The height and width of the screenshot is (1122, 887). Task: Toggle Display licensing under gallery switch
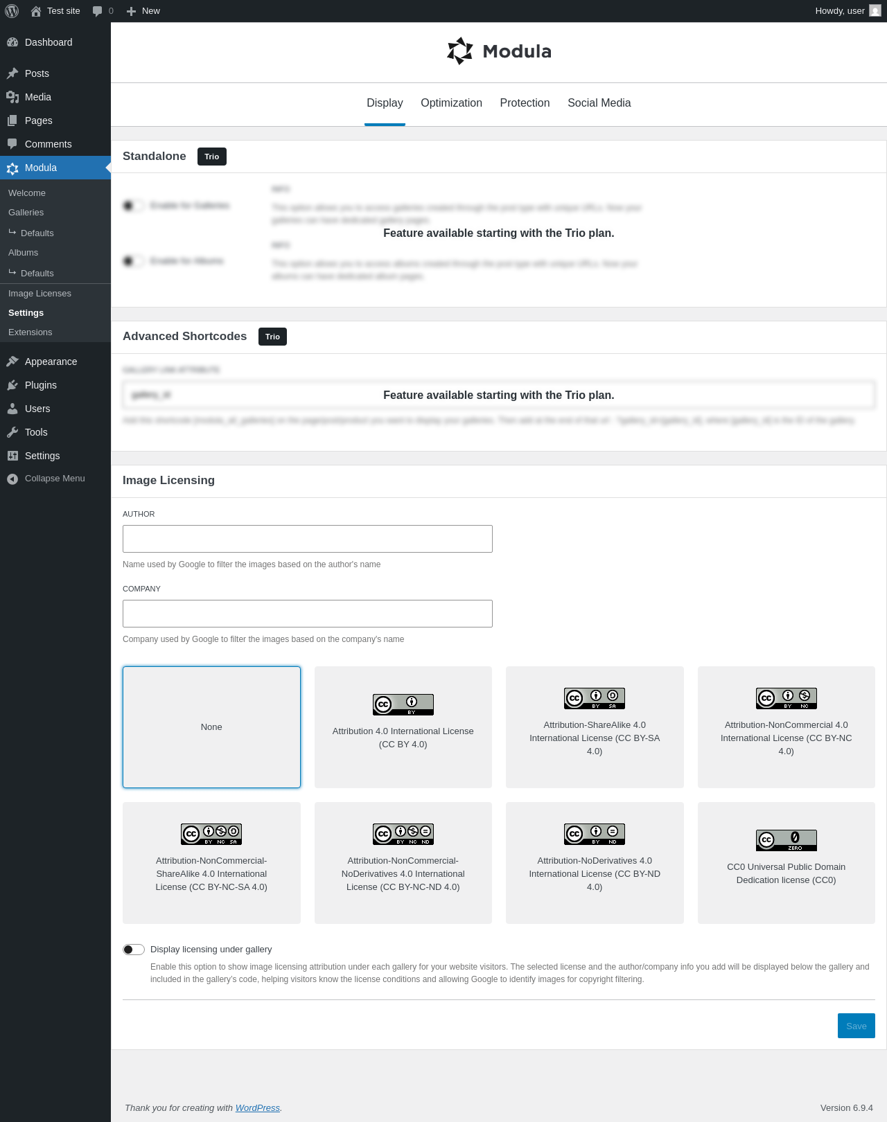click(x=134, y=950)
